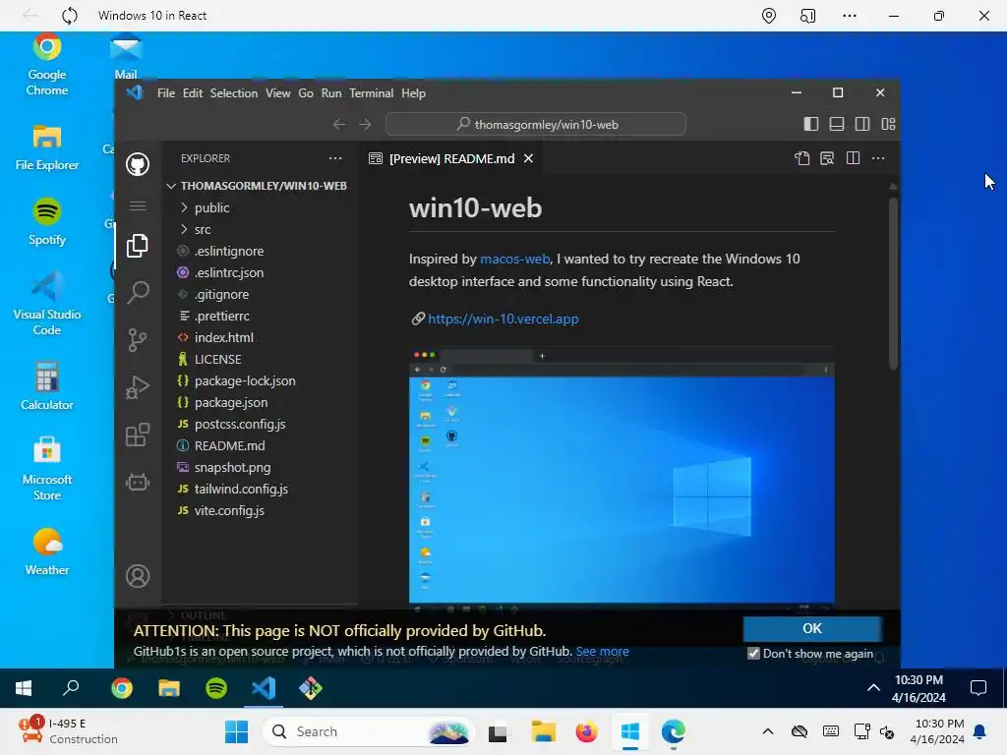Screen dimensions: 1007x755
Task: Open the Go menu
Action: point(306,93)
